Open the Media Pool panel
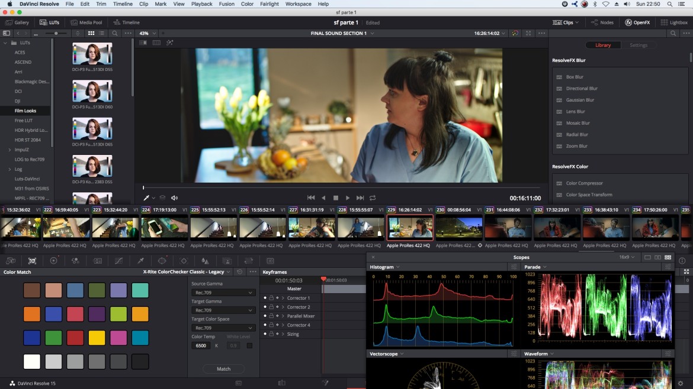Screen dimensions: 693x389 (x=86, y=22)
